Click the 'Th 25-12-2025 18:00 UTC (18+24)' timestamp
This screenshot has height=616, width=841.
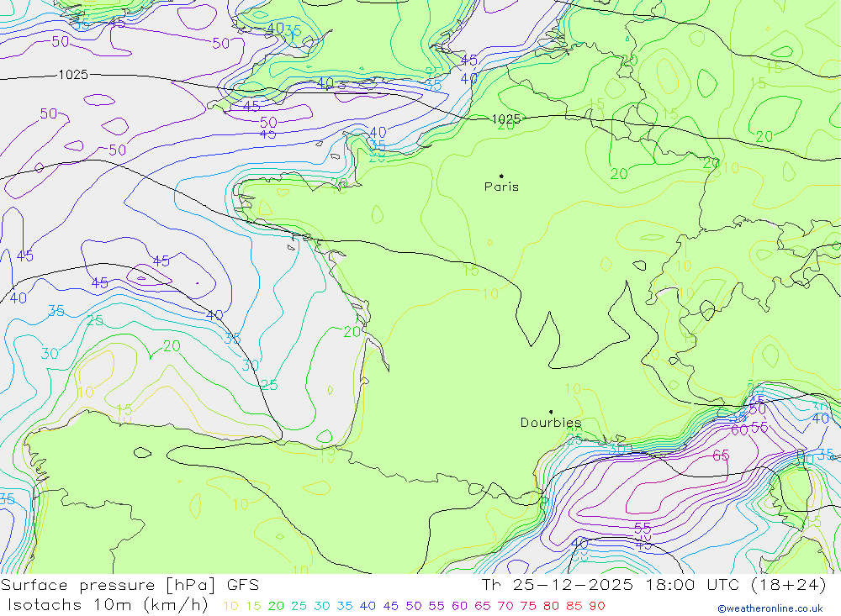pyautogui.click(x=654, y=585)
